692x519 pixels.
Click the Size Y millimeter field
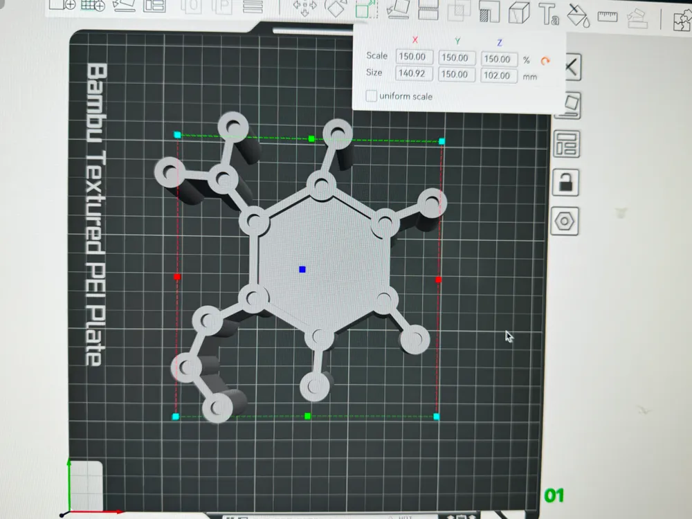456,75
